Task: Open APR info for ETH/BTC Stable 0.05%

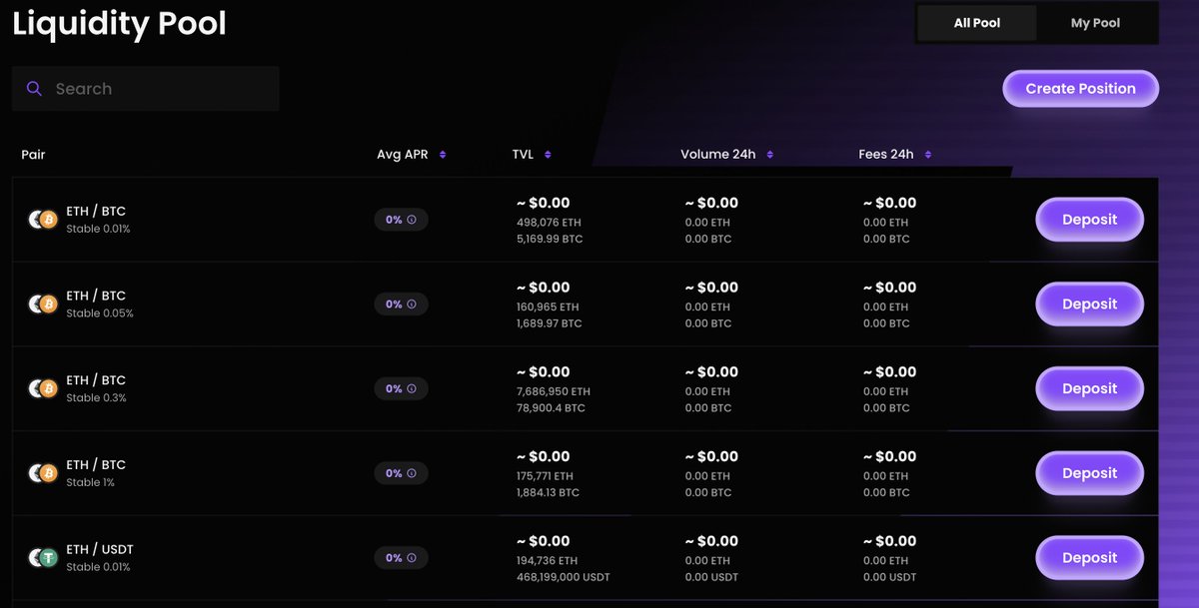Action: point(412,304)
